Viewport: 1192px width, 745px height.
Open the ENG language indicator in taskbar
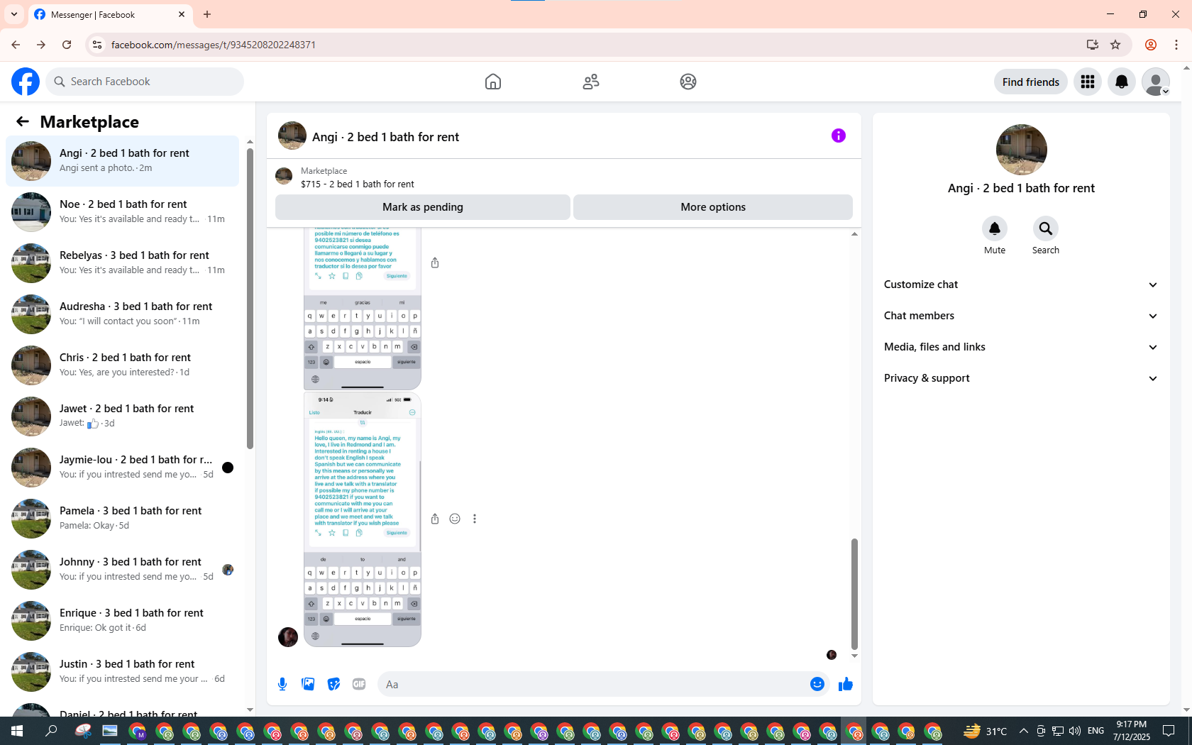tap(1096, 731)
